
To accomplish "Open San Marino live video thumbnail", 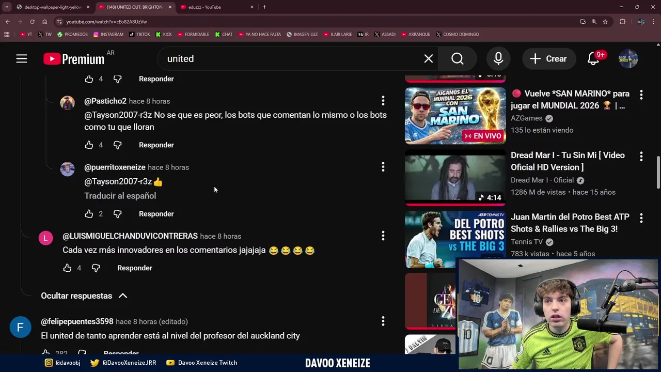I will coord(455,116).
